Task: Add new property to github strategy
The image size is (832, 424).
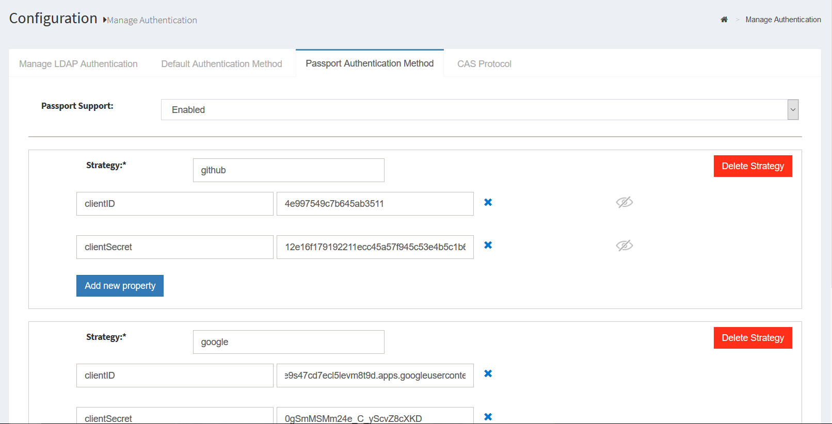Action: tap(120, 286)
